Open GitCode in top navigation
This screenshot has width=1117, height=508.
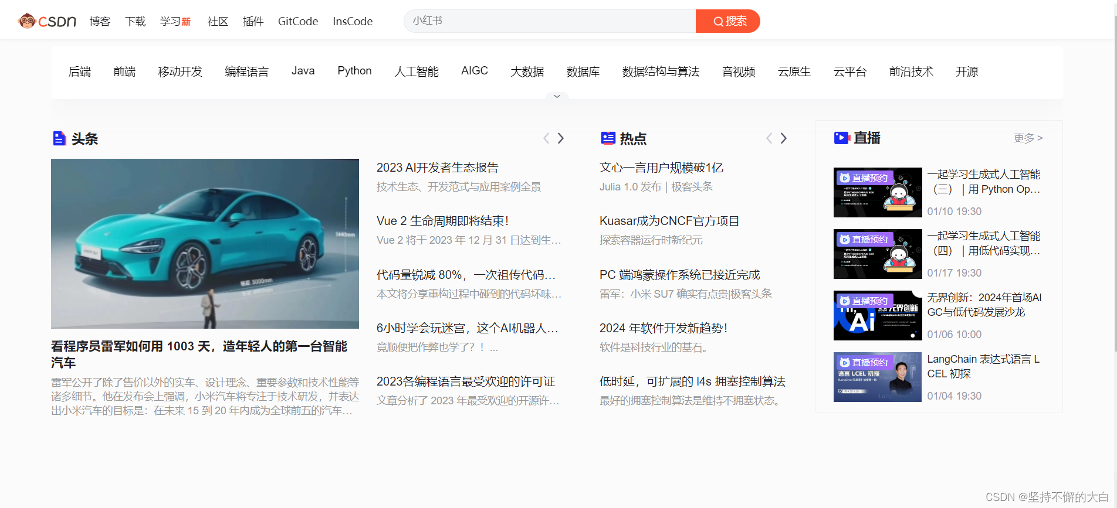point(298,21)
